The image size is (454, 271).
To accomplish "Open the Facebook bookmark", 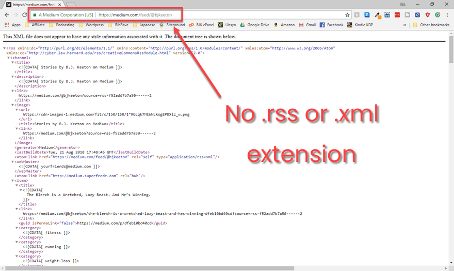I will 332,25.
